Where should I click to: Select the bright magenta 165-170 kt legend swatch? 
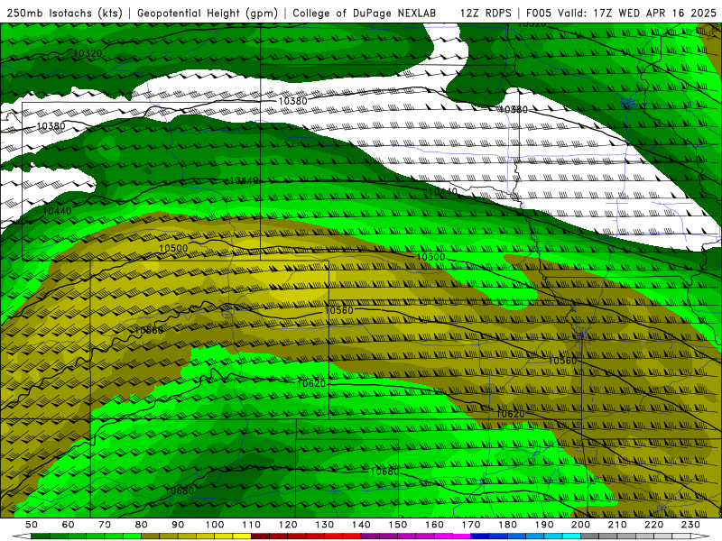click(462, 536)
